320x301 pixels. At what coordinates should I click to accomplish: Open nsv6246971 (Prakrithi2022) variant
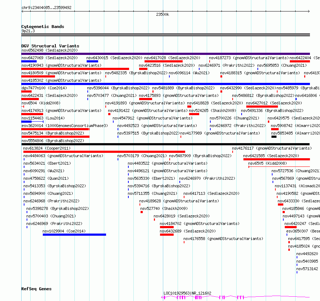pyautogui.click(x=227, y=65)
